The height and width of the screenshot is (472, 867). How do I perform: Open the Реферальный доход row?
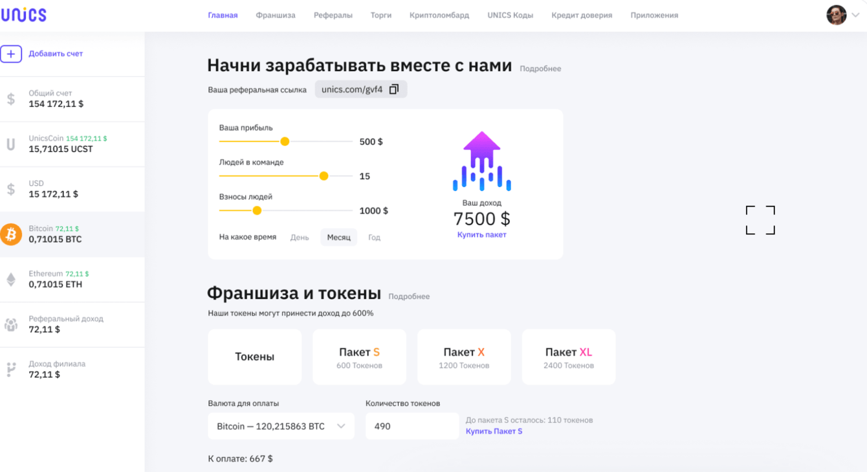point(72,325)
